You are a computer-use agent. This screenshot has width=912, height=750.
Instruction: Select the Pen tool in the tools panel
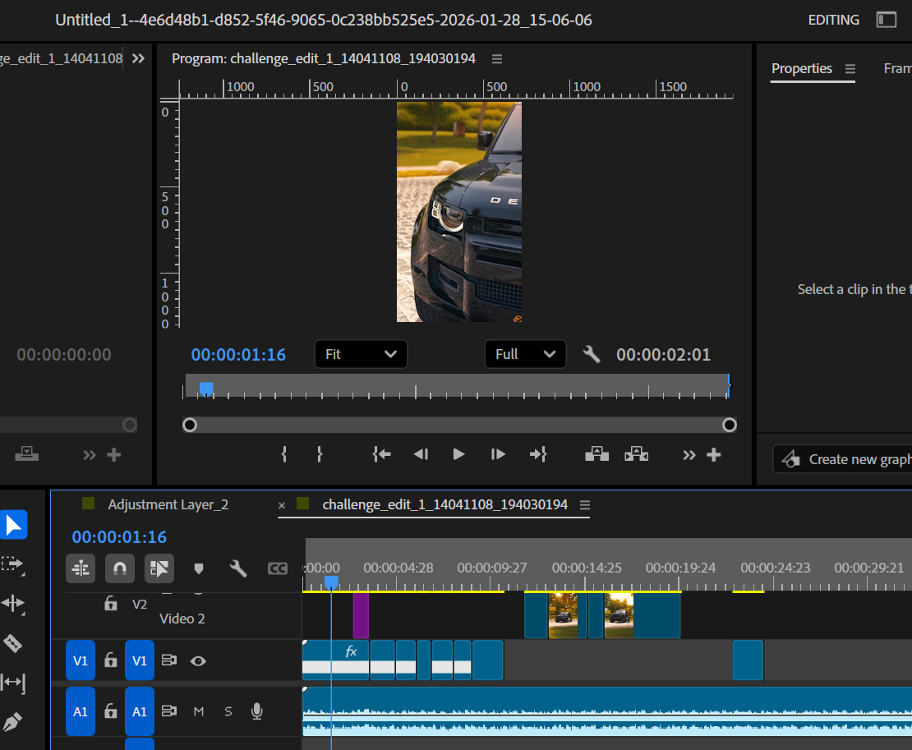[13, 722]
